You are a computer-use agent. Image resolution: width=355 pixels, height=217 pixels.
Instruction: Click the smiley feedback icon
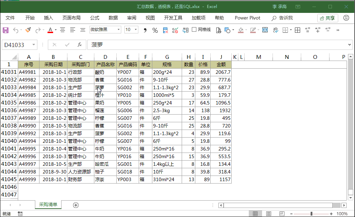(x=346, y=18)
